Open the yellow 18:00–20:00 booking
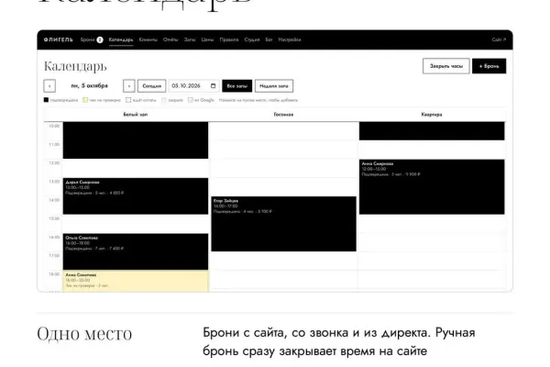Image resolution: width=550 pixels, height=367 pixels. coord(136,281)
